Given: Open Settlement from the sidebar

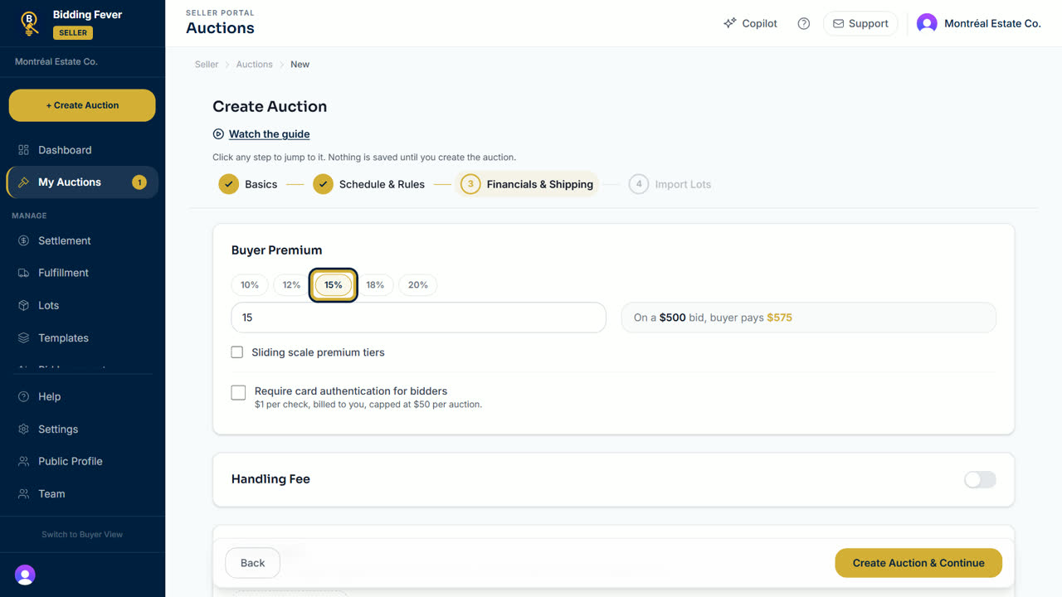Looking at the screenshot, I should point(82,240).
